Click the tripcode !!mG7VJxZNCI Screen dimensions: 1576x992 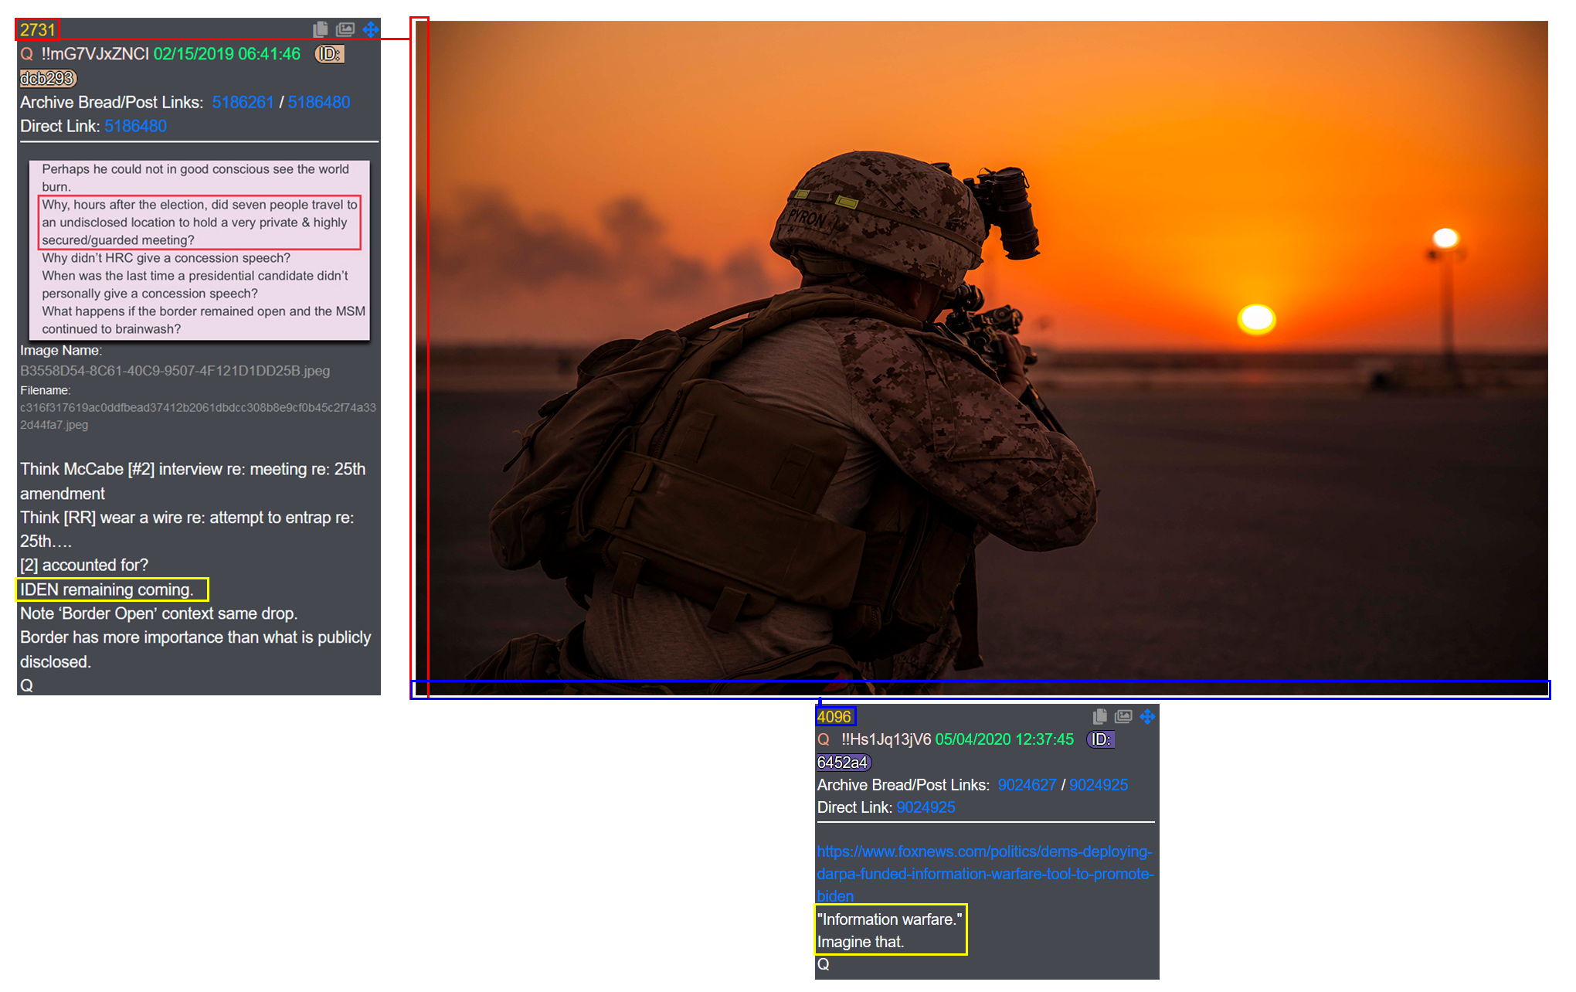point(95,54)
